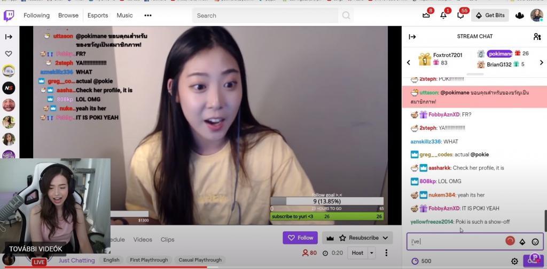This screenshot has height=269, width=547.
Task: Open notifications bell icon
Action: [x=443, y=15]
